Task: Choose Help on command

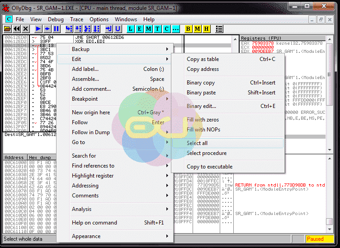Action: click(115, 223)
